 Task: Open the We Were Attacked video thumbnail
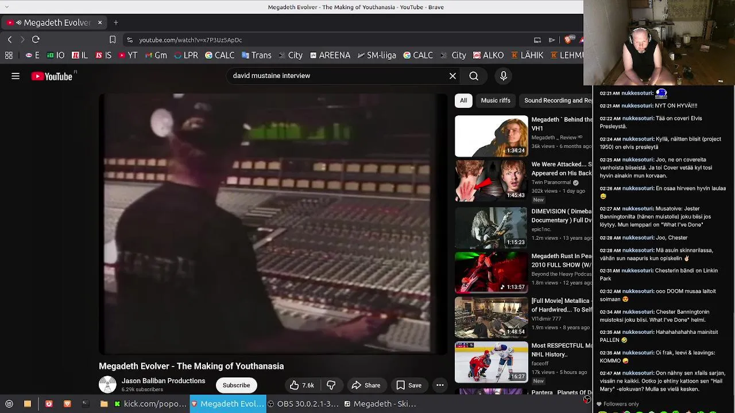(492, 181)
